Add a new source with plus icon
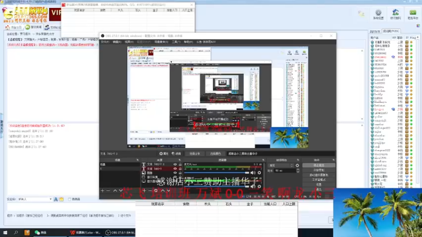The image size is (422, 237). pos(144,191)
